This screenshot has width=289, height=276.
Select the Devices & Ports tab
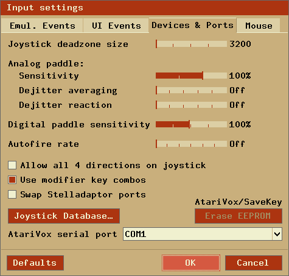pyautogui.click(x=192, y=25)
